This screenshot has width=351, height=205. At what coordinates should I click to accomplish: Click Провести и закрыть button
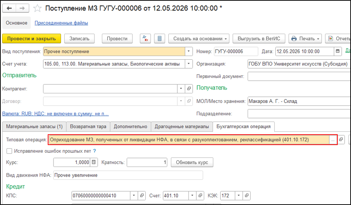(32, 38)
